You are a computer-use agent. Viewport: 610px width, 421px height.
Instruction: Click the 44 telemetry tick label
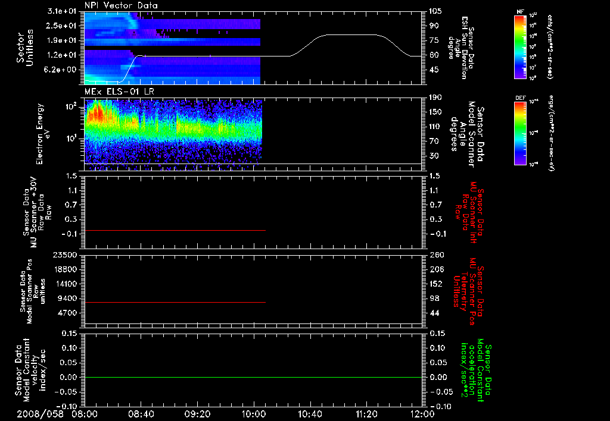tap(434, 313)
